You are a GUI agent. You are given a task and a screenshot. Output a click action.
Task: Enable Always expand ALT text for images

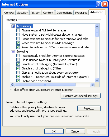click(x=18, y=30)
